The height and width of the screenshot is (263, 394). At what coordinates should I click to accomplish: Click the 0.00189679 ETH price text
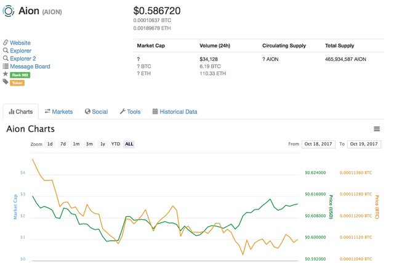(152, 28)
